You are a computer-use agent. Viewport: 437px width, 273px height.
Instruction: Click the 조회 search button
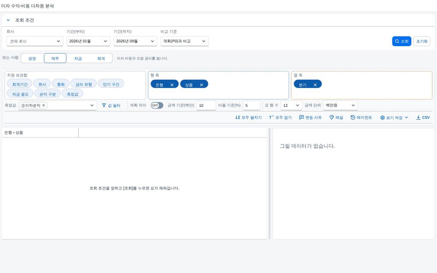402,41
